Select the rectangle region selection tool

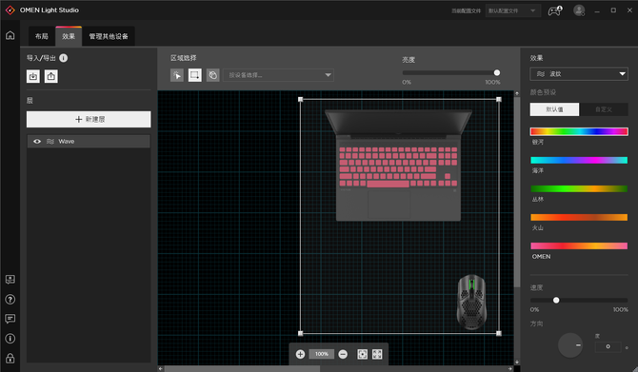coord(195,75)
